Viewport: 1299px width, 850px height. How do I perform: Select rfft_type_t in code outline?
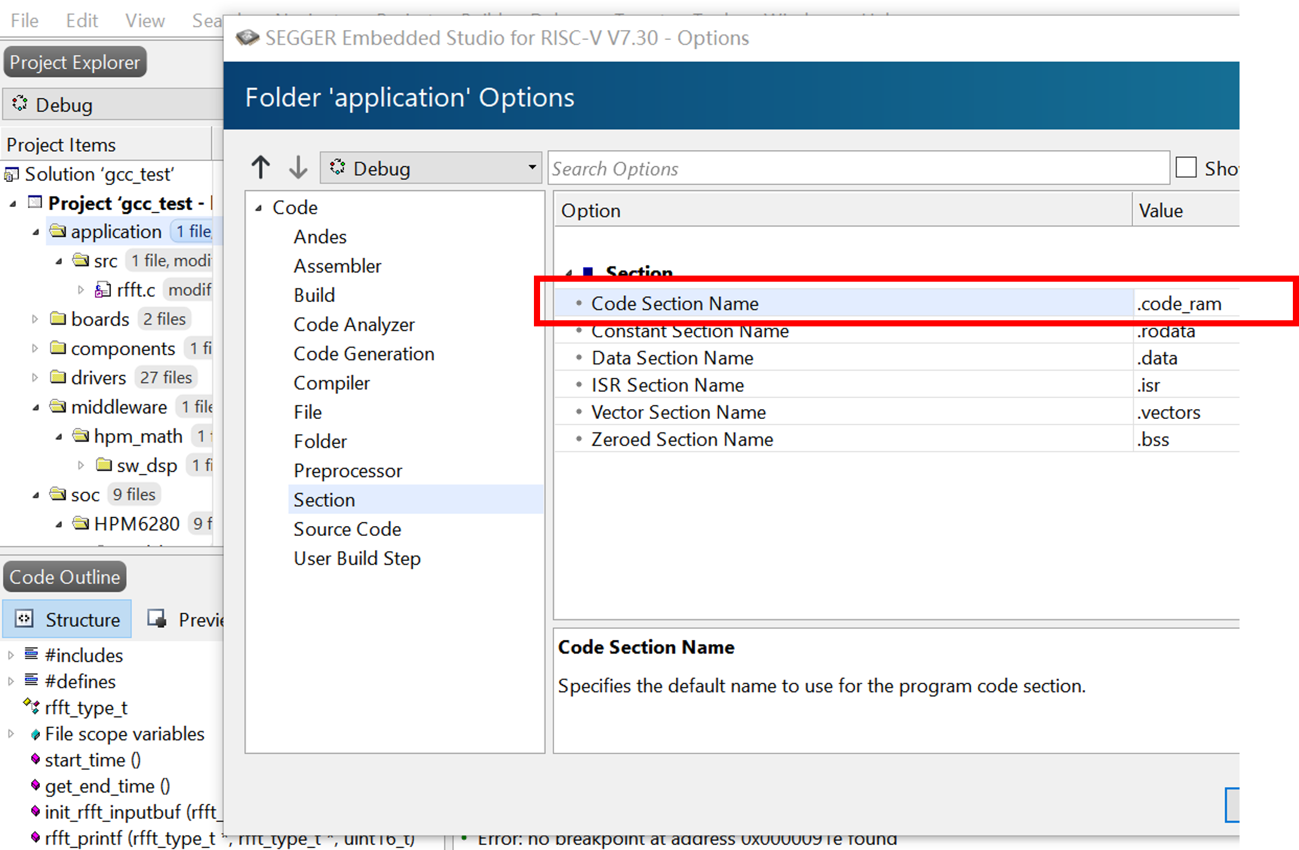click(x=86, y=708)
